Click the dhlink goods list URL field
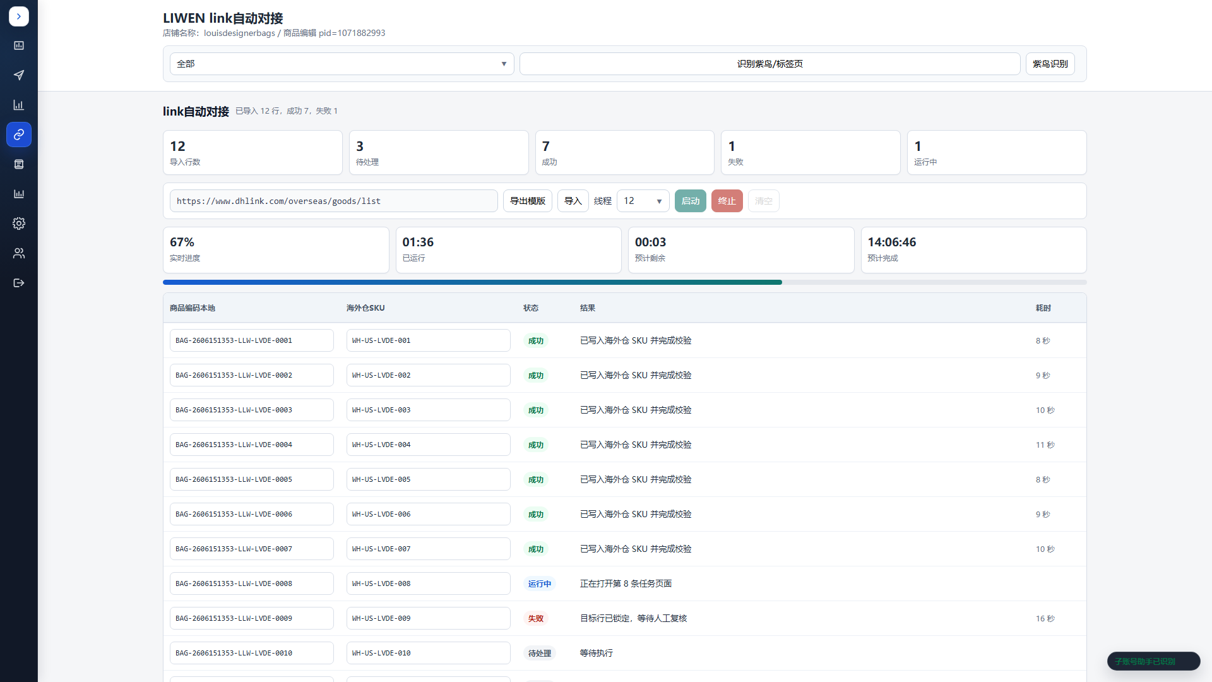 pyautogui.click(x=333, y=201)
